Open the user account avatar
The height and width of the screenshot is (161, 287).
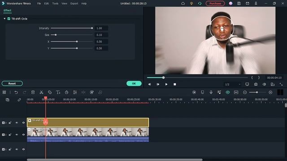point(230,3)
